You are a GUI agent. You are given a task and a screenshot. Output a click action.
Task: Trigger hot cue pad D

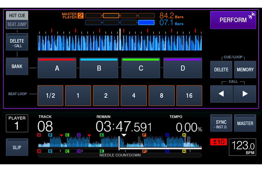tap(183, 68)
